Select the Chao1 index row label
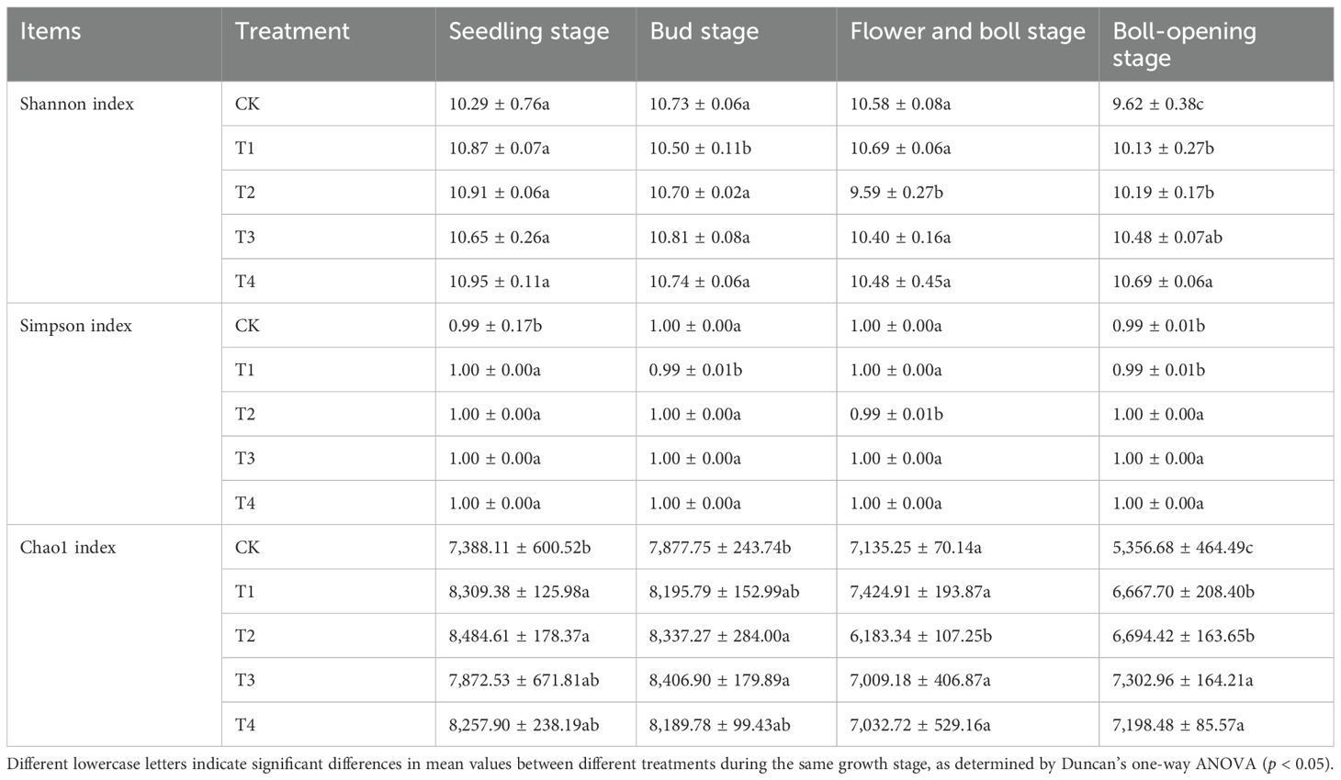The image size is (1341, 780). point(69,548)
